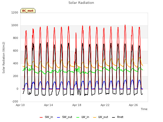Screen dimensions: 163x122
Task: Toggle the Rnet legend entry
Action: tap(118, 117)
